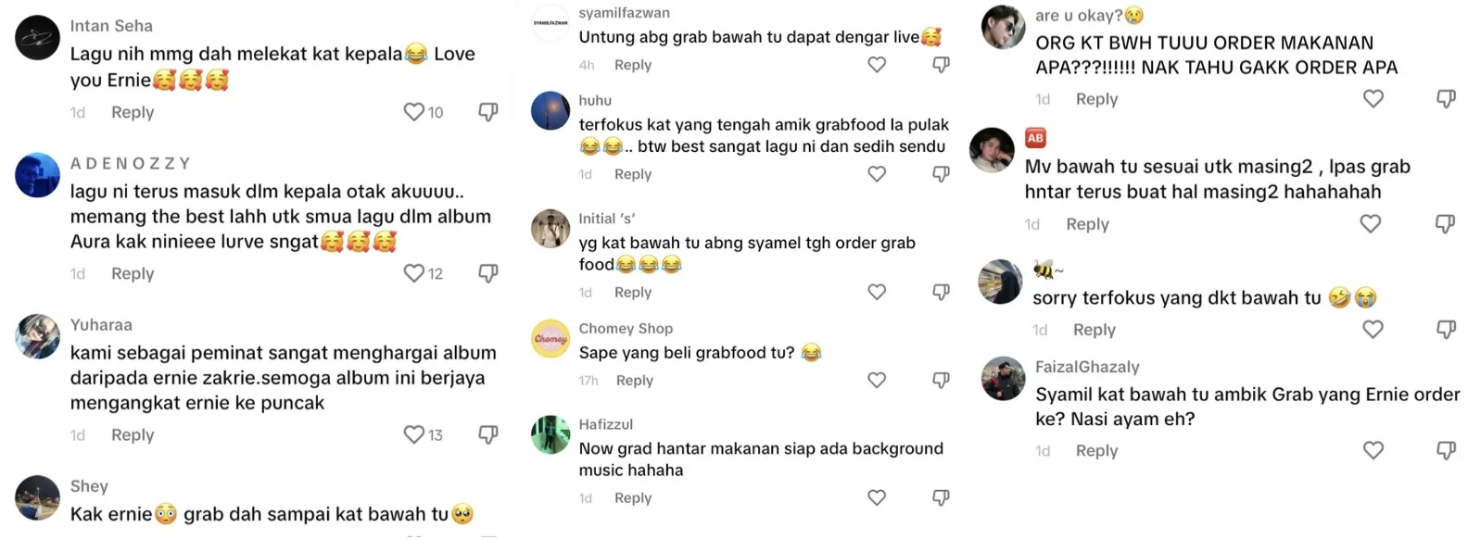
Task: Dislike Hafizzul's comment about background music
Action: 941,497
